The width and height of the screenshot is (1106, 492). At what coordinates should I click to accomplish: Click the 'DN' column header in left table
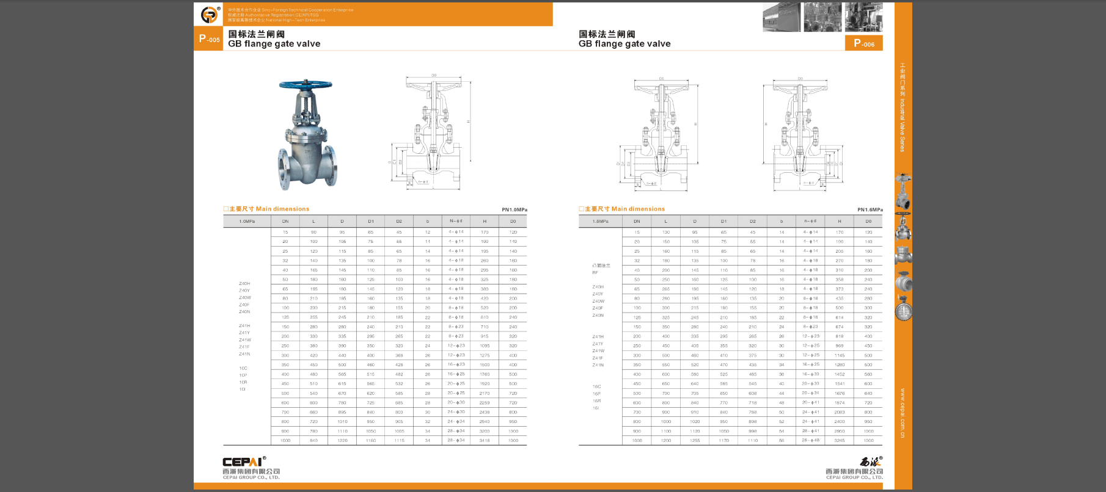(285, 222)
